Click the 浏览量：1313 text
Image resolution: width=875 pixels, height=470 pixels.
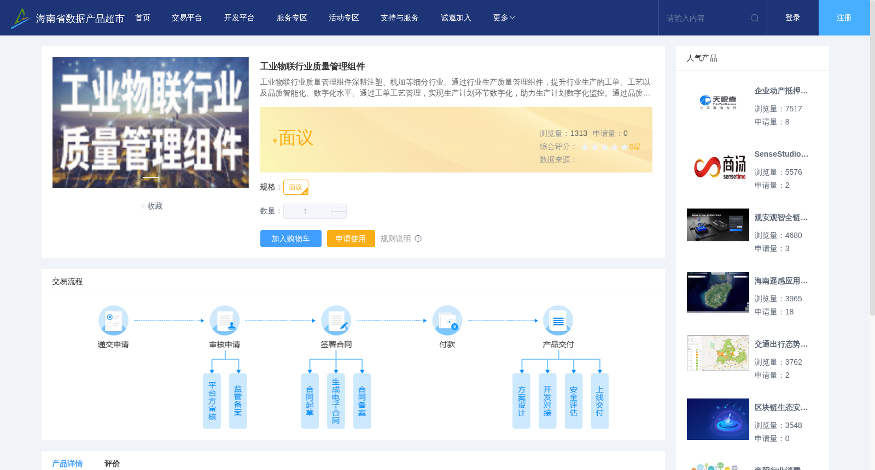(x=563, y=134)
